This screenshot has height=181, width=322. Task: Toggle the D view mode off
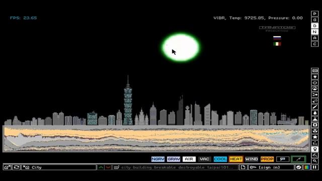[314, 26]
